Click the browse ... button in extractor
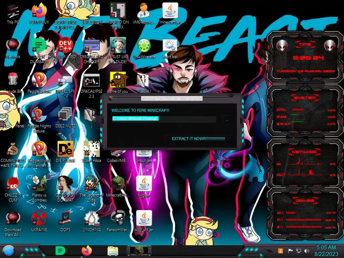 pos(227,120)
